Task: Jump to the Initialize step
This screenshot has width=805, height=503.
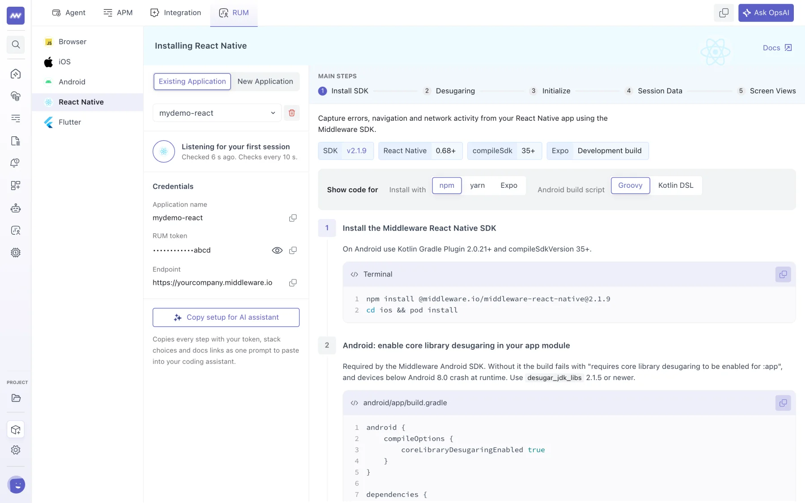Action: tap(550, 91)
